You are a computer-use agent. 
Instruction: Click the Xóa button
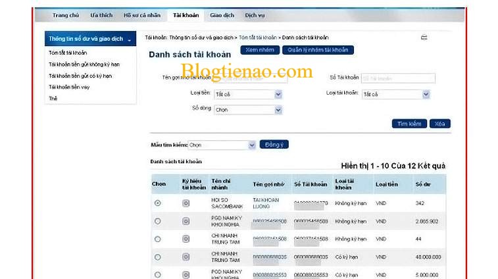(x=440, y=124)
